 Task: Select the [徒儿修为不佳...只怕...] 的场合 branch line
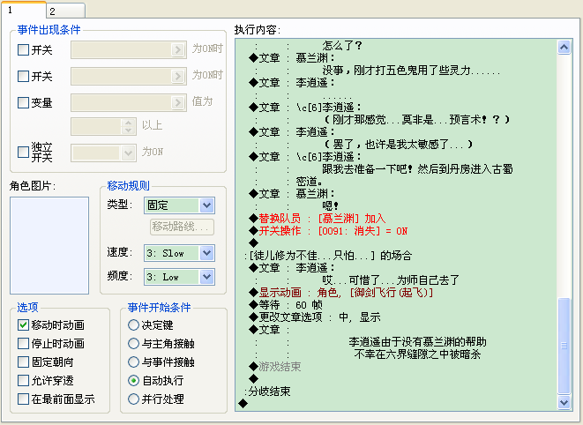click(x=330, y=256)
